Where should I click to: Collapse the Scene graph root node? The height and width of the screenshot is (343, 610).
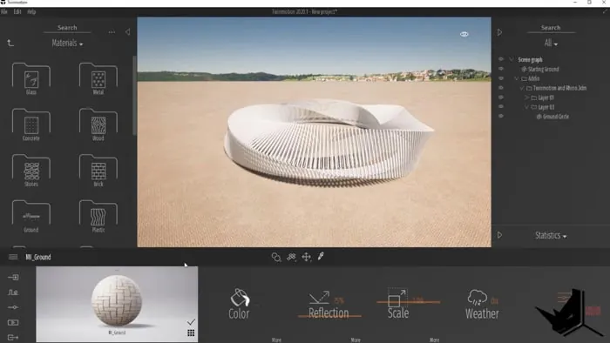[512, 59]
